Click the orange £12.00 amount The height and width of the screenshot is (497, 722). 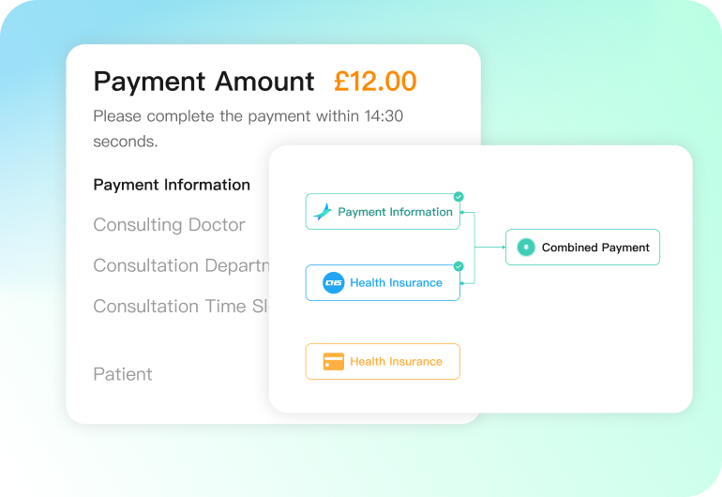[375, 82]
